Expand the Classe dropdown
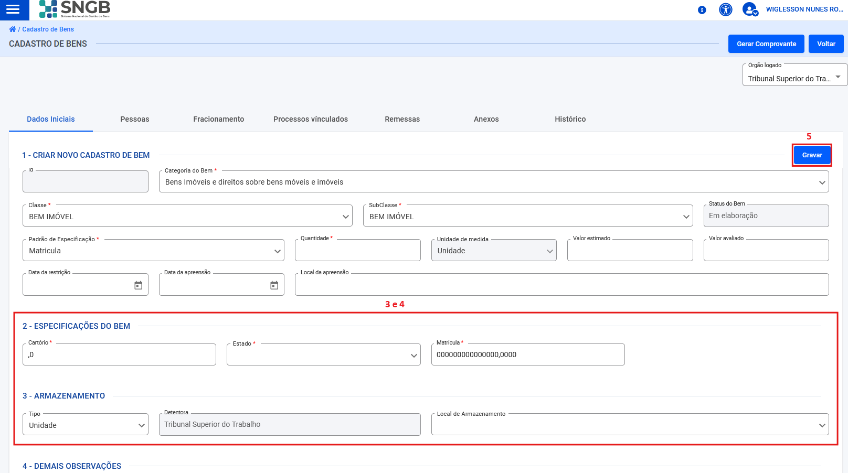Screen dimensions: 848x473 pyautogui.click(x=187, y=216)
